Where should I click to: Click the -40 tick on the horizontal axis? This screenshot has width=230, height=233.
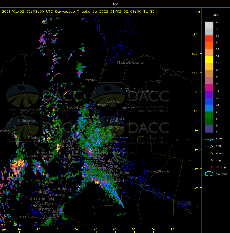[x=18, y=229]
